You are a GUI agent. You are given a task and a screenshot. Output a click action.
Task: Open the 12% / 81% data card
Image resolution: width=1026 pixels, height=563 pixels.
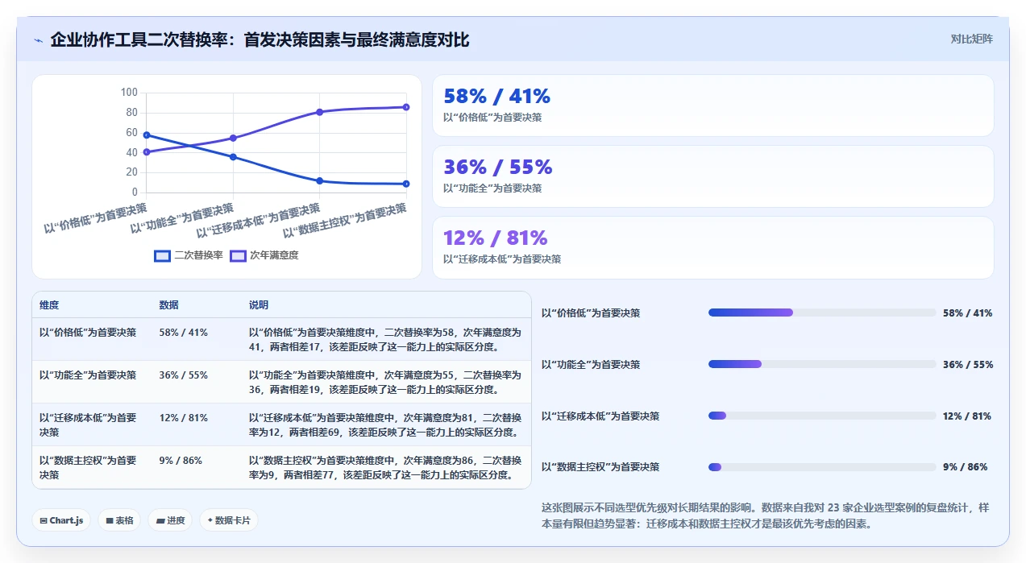(713, 247)
